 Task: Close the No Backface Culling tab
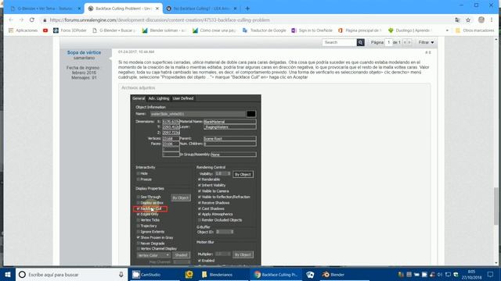[235, 9]
